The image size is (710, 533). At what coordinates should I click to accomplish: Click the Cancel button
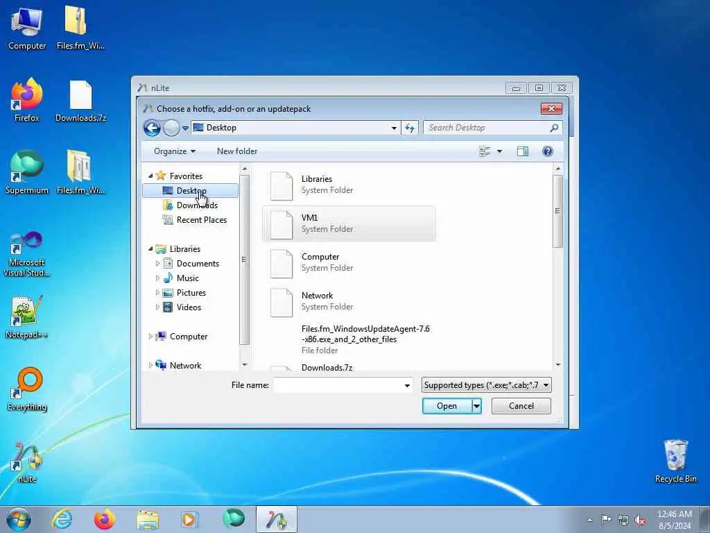(521, 405)
